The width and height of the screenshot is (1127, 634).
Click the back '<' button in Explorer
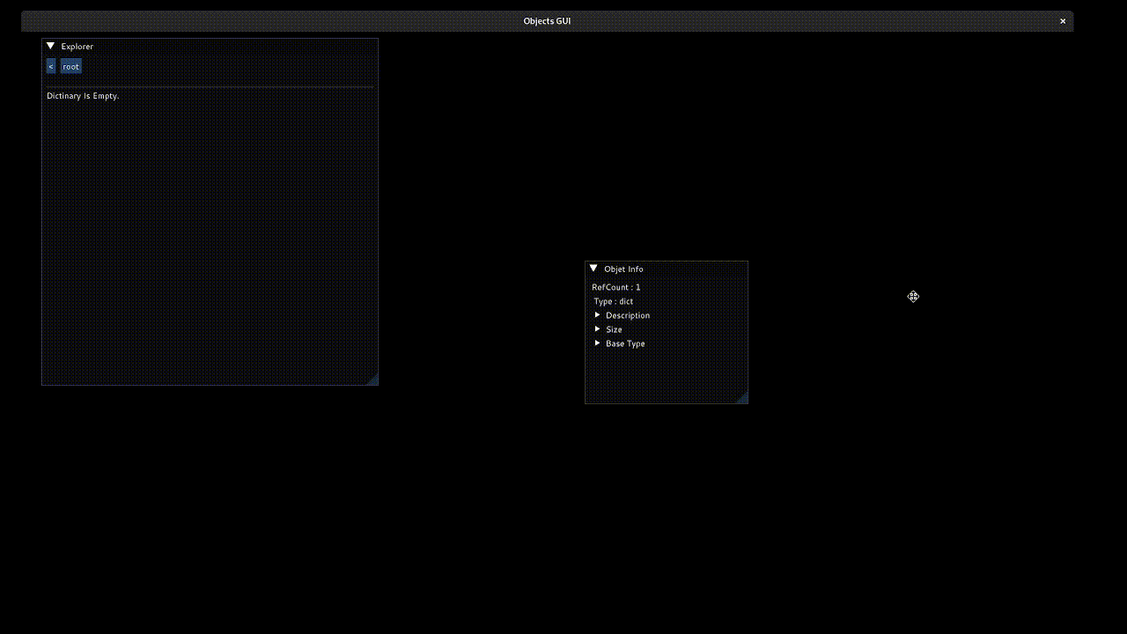click(51, 66)
